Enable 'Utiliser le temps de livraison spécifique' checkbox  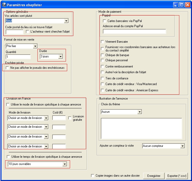point(8,157)
